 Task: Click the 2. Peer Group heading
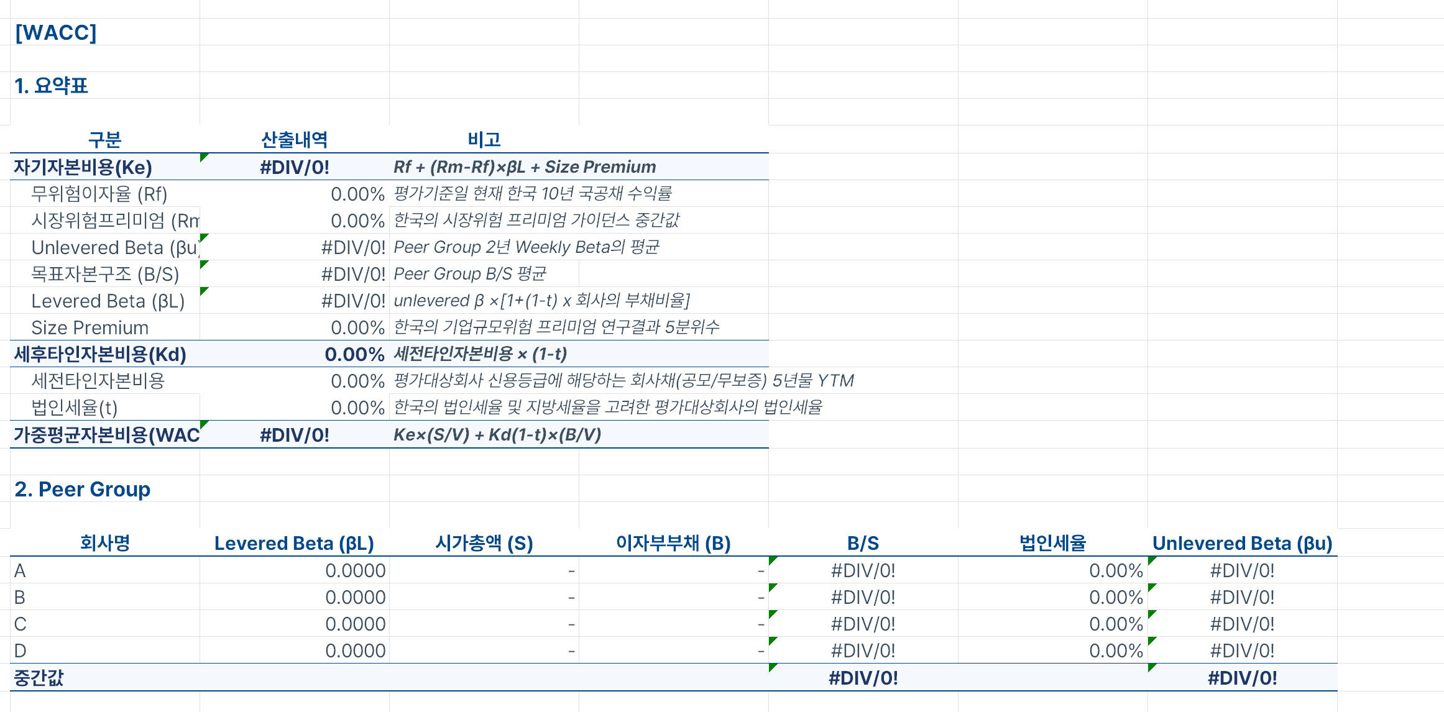coord(82,489)
